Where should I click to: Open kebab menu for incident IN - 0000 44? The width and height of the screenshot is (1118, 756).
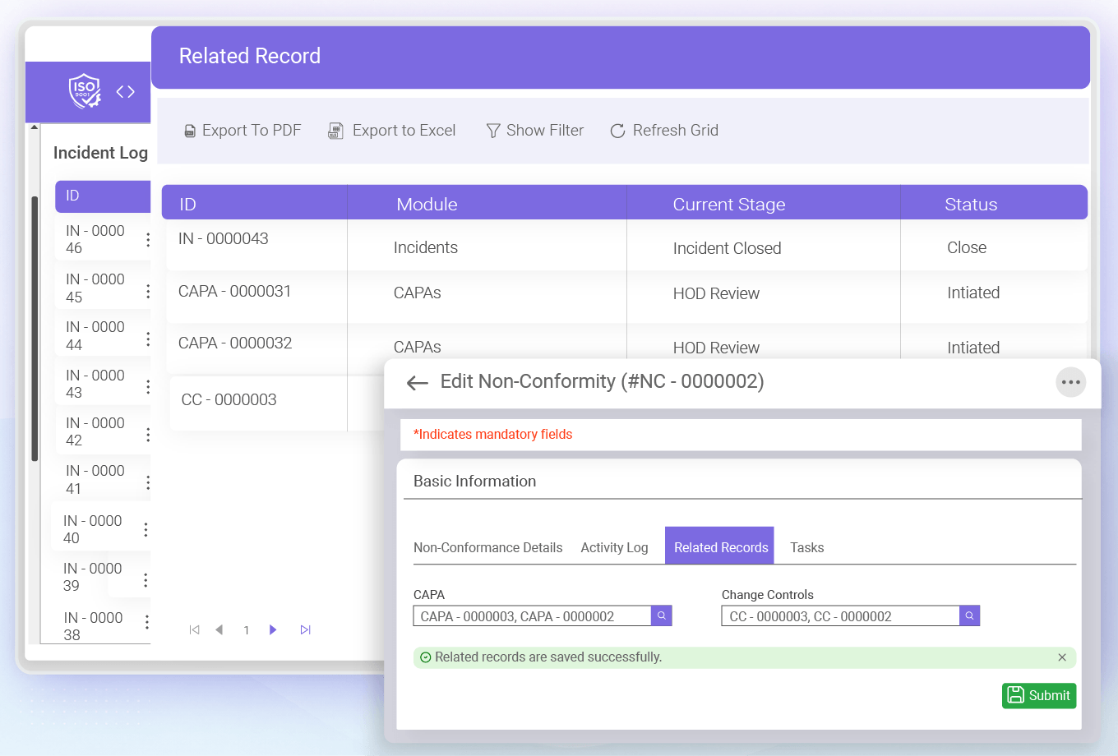coord(148,339)
